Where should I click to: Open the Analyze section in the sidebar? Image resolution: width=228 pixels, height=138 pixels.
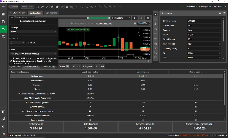pos(3,37)
